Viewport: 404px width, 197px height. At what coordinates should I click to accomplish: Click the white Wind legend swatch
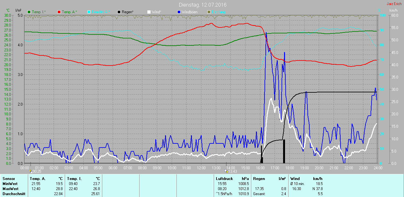149,12
